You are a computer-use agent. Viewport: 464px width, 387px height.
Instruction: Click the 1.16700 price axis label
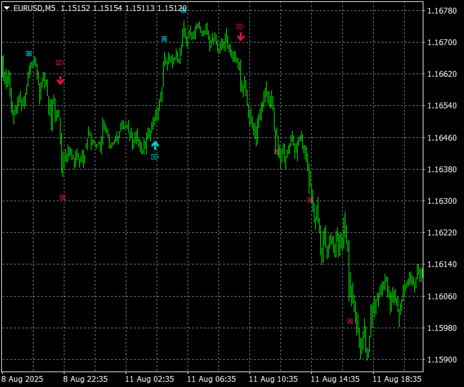442,43
